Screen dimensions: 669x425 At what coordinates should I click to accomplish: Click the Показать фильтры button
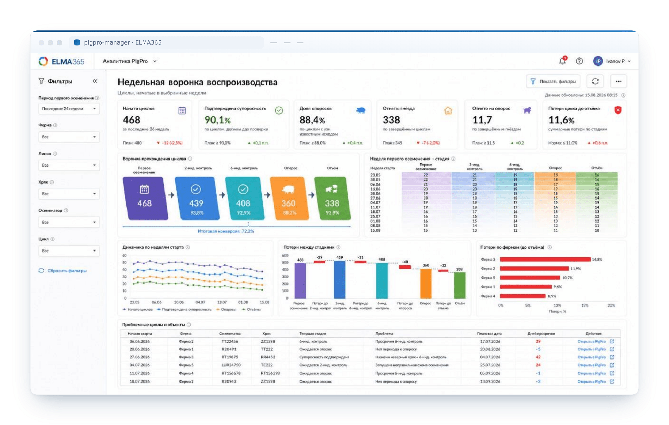(553, 81)
